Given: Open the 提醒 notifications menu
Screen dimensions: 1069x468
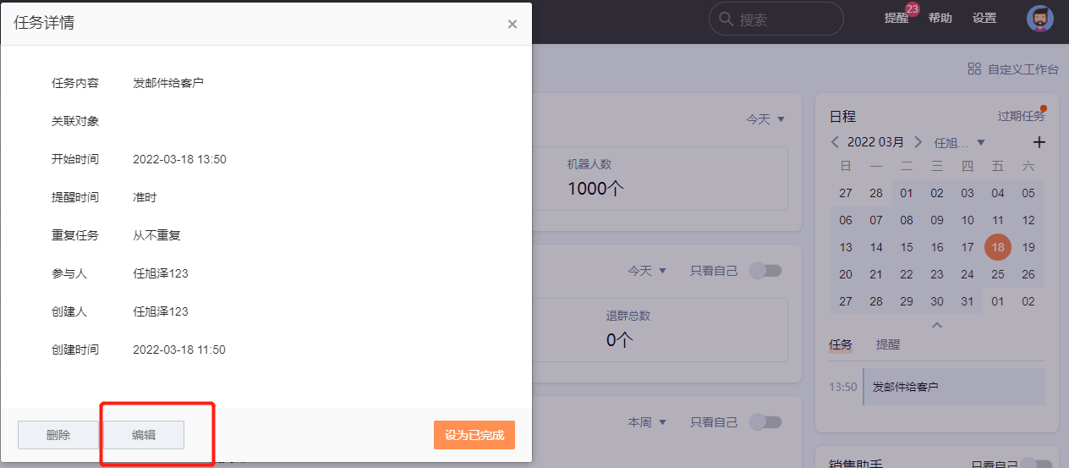Looking at the screenshot, I should coord(896,18).
